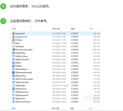
Task: Click the 2015/4/15 1:56 date cell
Action: point(59,40)
